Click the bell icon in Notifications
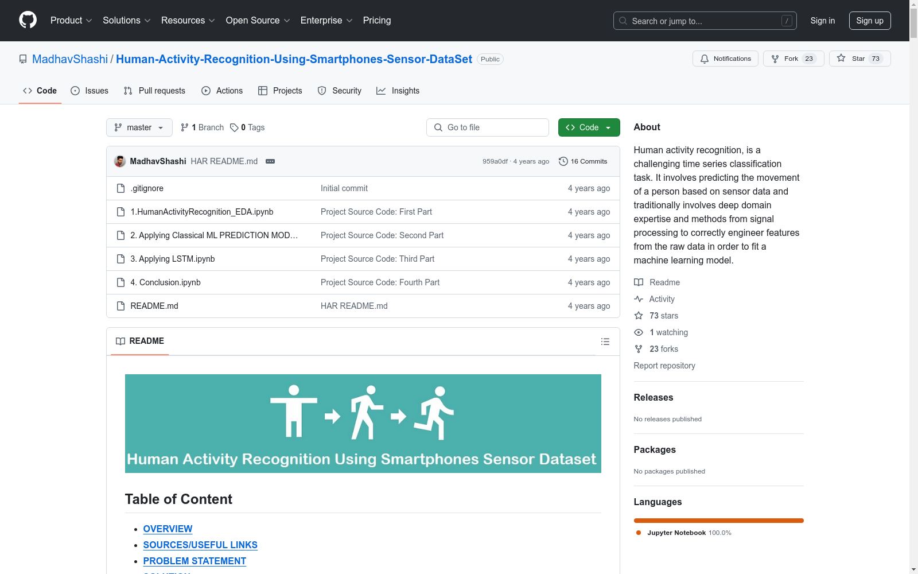 [705, 59]
